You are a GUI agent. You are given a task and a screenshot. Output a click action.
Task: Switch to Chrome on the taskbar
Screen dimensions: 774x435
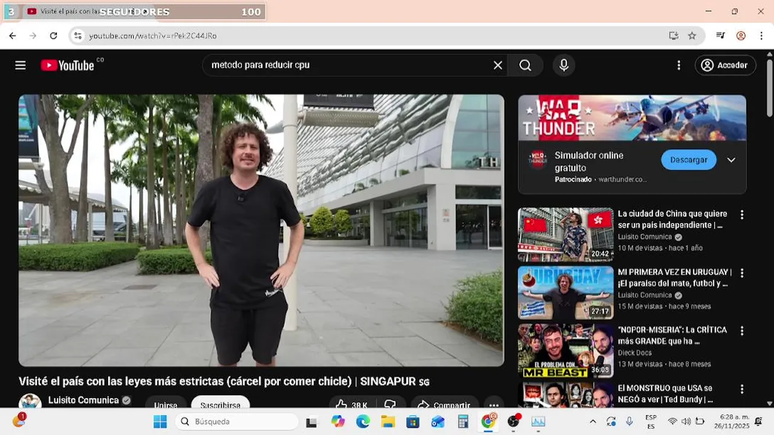pyautogui.click(x=488, y=421)
